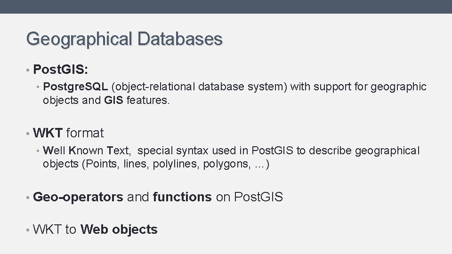The height and width of the screenshot is (254, 452).
Task: Click the bold 'Postgre.SQL' text
Action: point(76,87)
